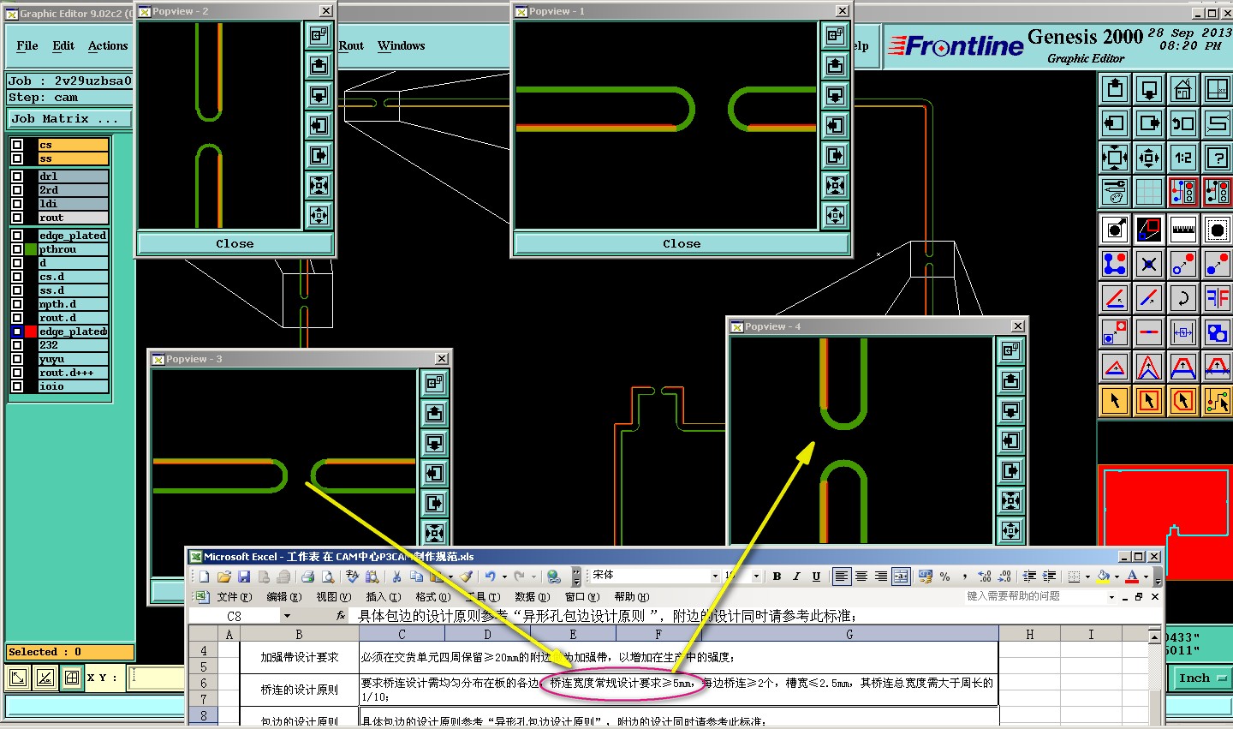Open the Excel borders dropdown arrow
1233x729 pixels.
[1087, 577]
